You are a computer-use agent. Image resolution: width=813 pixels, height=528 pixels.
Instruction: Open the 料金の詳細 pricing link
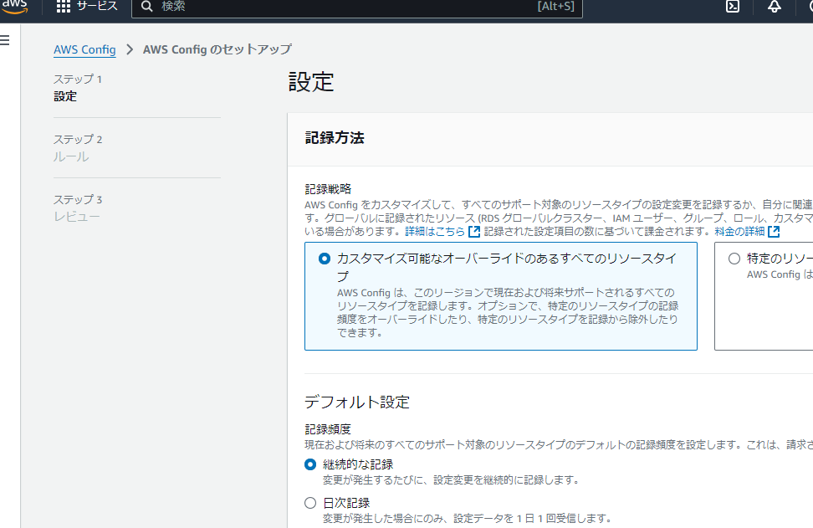(739, 231)
